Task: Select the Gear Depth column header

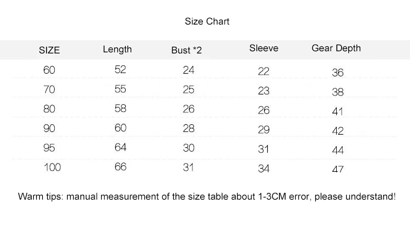Action: [336, 48]
